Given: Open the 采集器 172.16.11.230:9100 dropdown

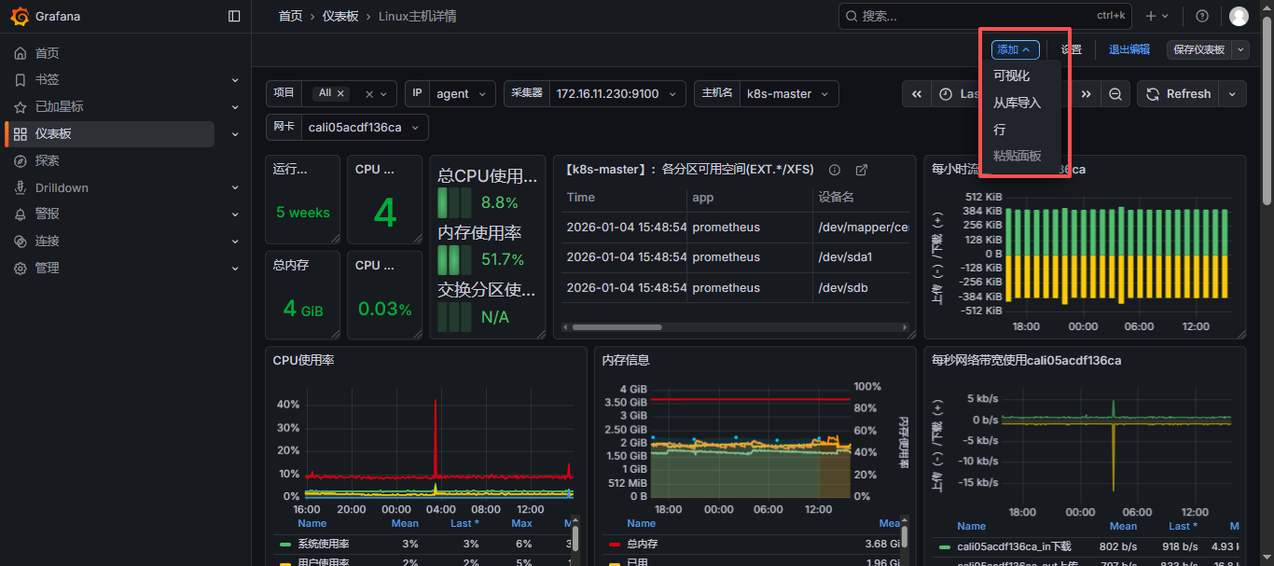Looking at the screenshot, I should [x=617, y=93].
